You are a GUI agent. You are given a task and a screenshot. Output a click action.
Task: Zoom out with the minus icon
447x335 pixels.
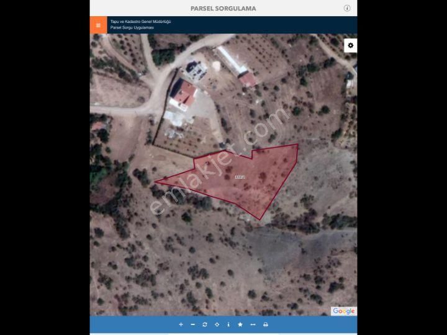(x=192, y=324)
